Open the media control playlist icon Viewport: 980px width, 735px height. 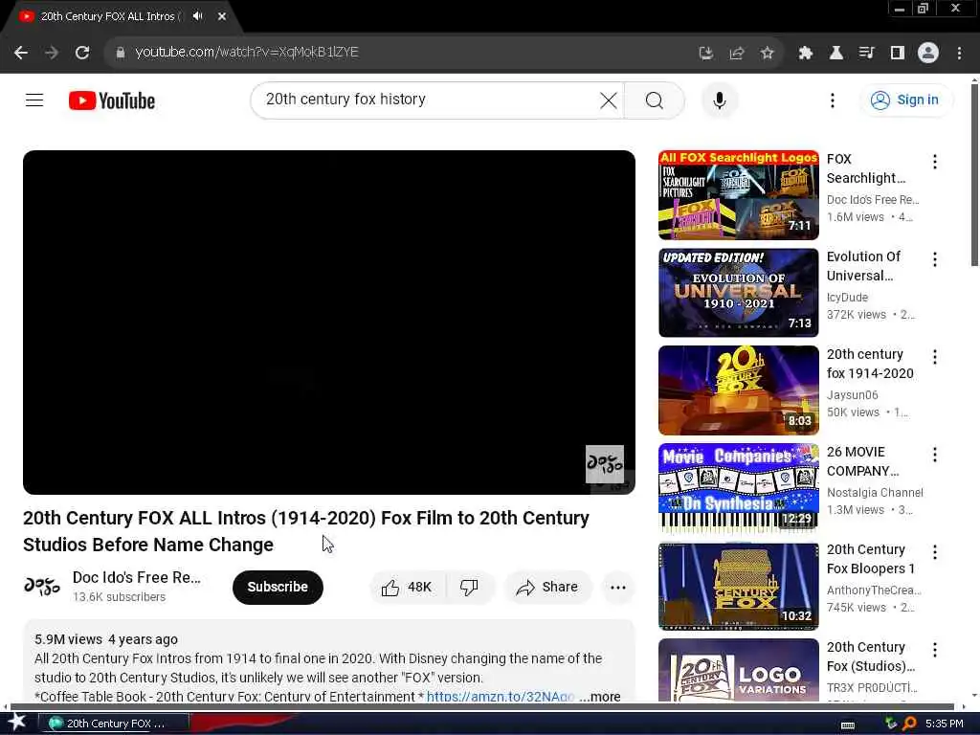[866, 54]
